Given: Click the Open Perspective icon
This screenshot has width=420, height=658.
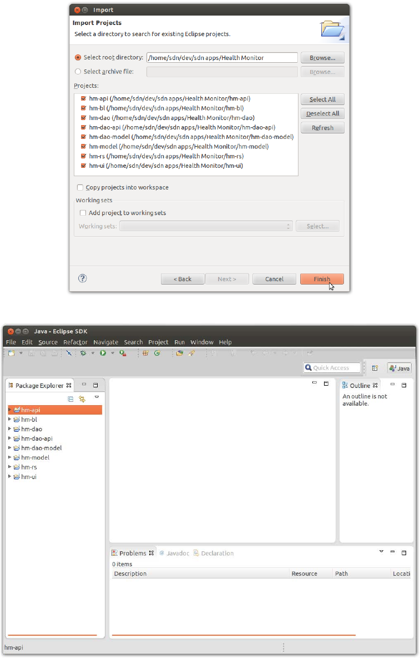Looking at the screenshot, I should [x=375, y=368].
